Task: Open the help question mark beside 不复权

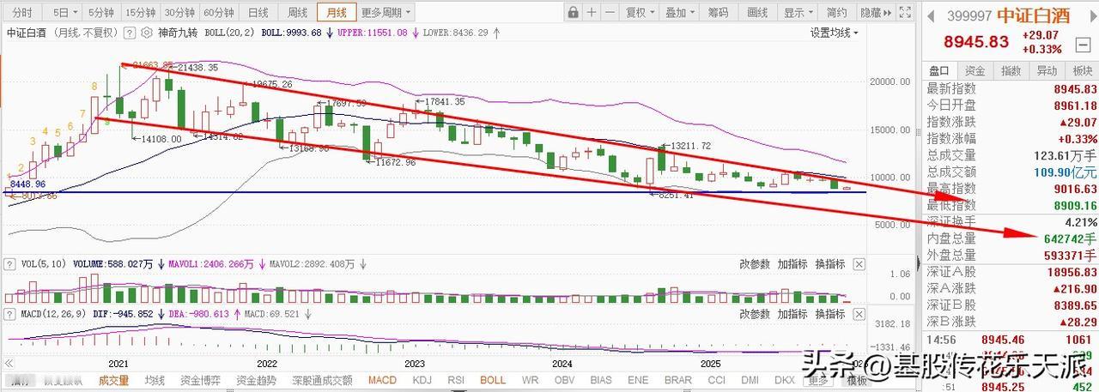Action: click(x=129, y=32)
